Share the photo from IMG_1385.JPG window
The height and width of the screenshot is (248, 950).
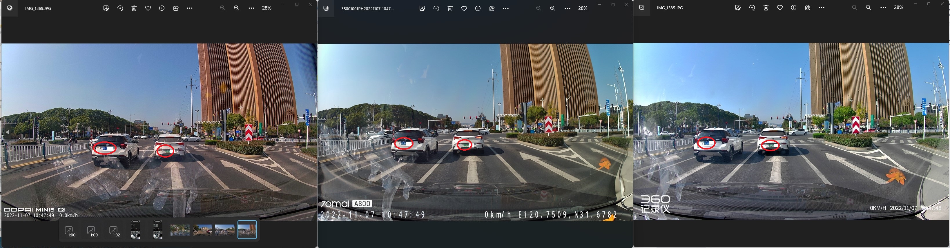(808, 7)
